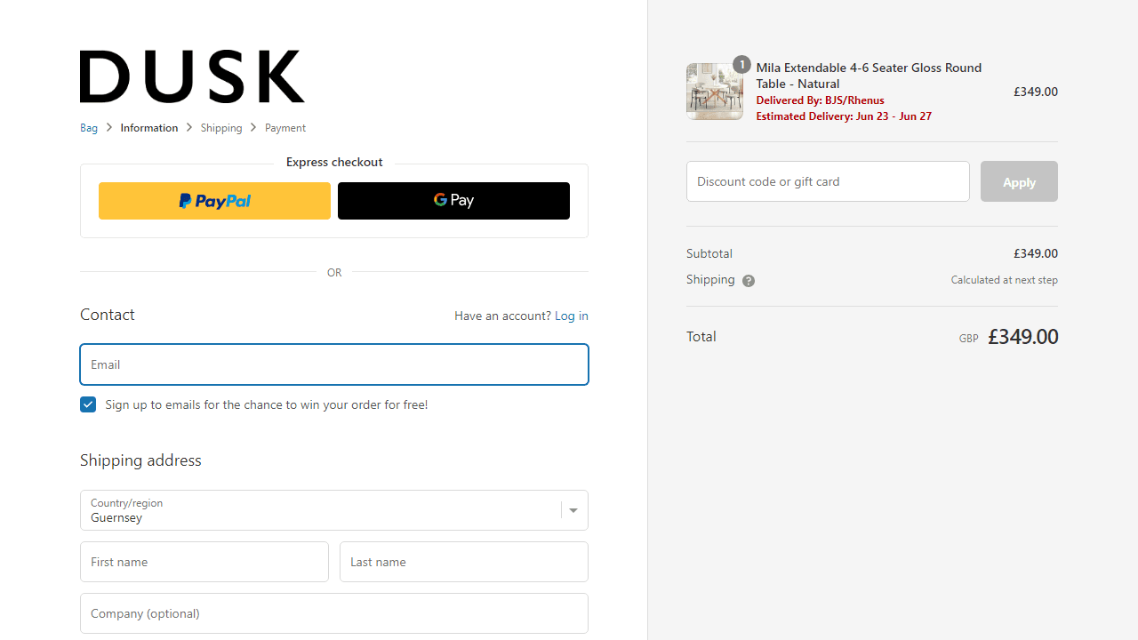Click the total amount £349.00 with GBP label
Screen dimensions: 1138x640
1008,337
